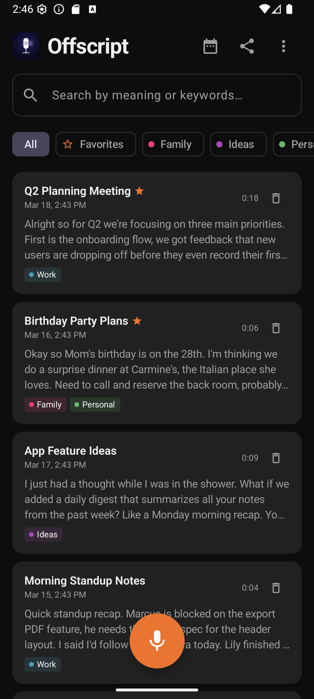
Task: Tap Work tag on Q2 Planning Meeting
Action: pos(43,275)
